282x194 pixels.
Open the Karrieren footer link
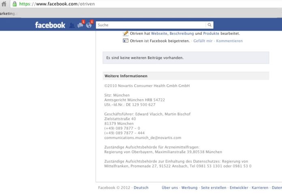coord(260,188)
